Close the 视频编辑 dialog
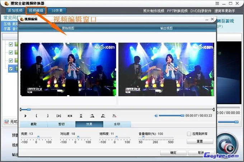Viewport: 244px width, 162px height. (212, 19)
